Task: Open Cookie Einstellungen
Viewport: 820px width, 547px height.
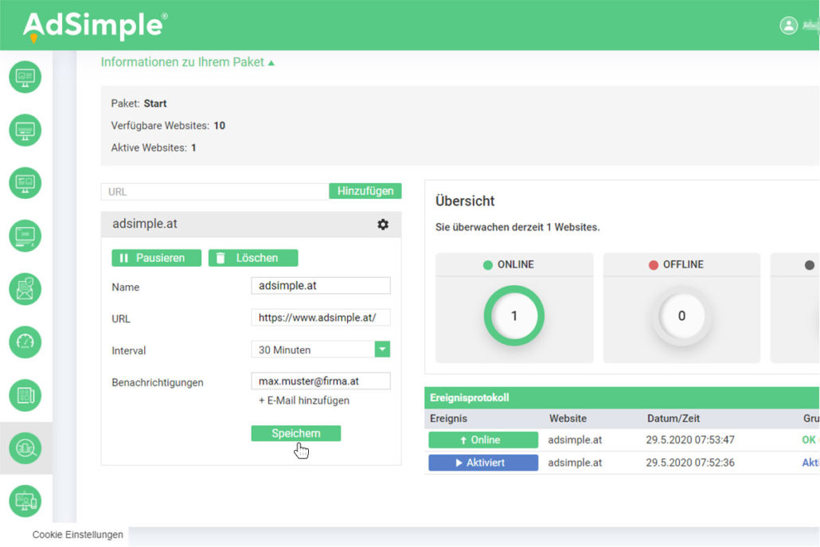Action: (77, 535)
